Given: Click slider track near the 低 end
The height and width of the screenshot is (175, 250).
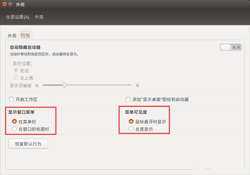Looking at the screenshot, I should (47, 85).
